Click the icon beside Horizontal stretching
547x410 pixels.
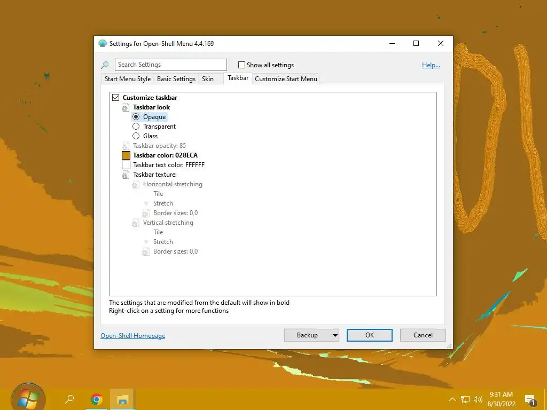click(x=136, y=184)
